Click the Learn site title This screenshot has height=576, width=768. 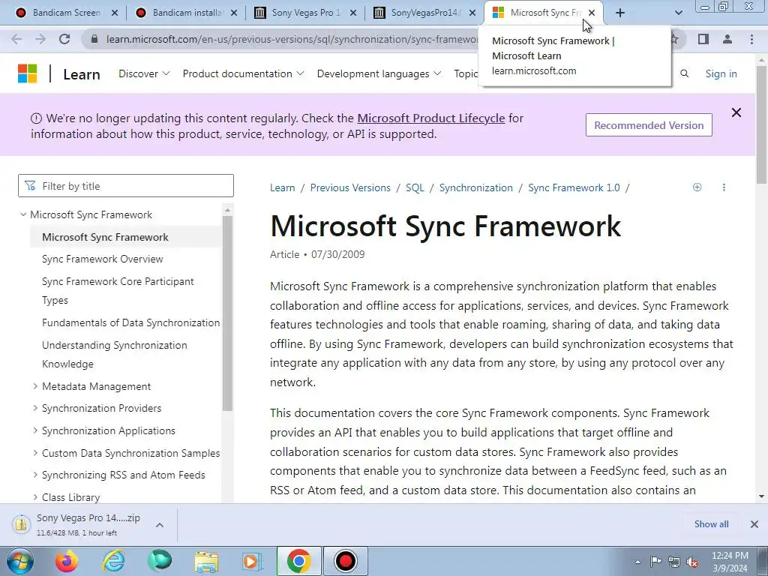(x=82, y=74)
